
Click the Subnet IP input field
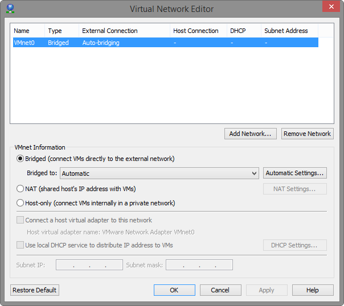click(89, 265)
